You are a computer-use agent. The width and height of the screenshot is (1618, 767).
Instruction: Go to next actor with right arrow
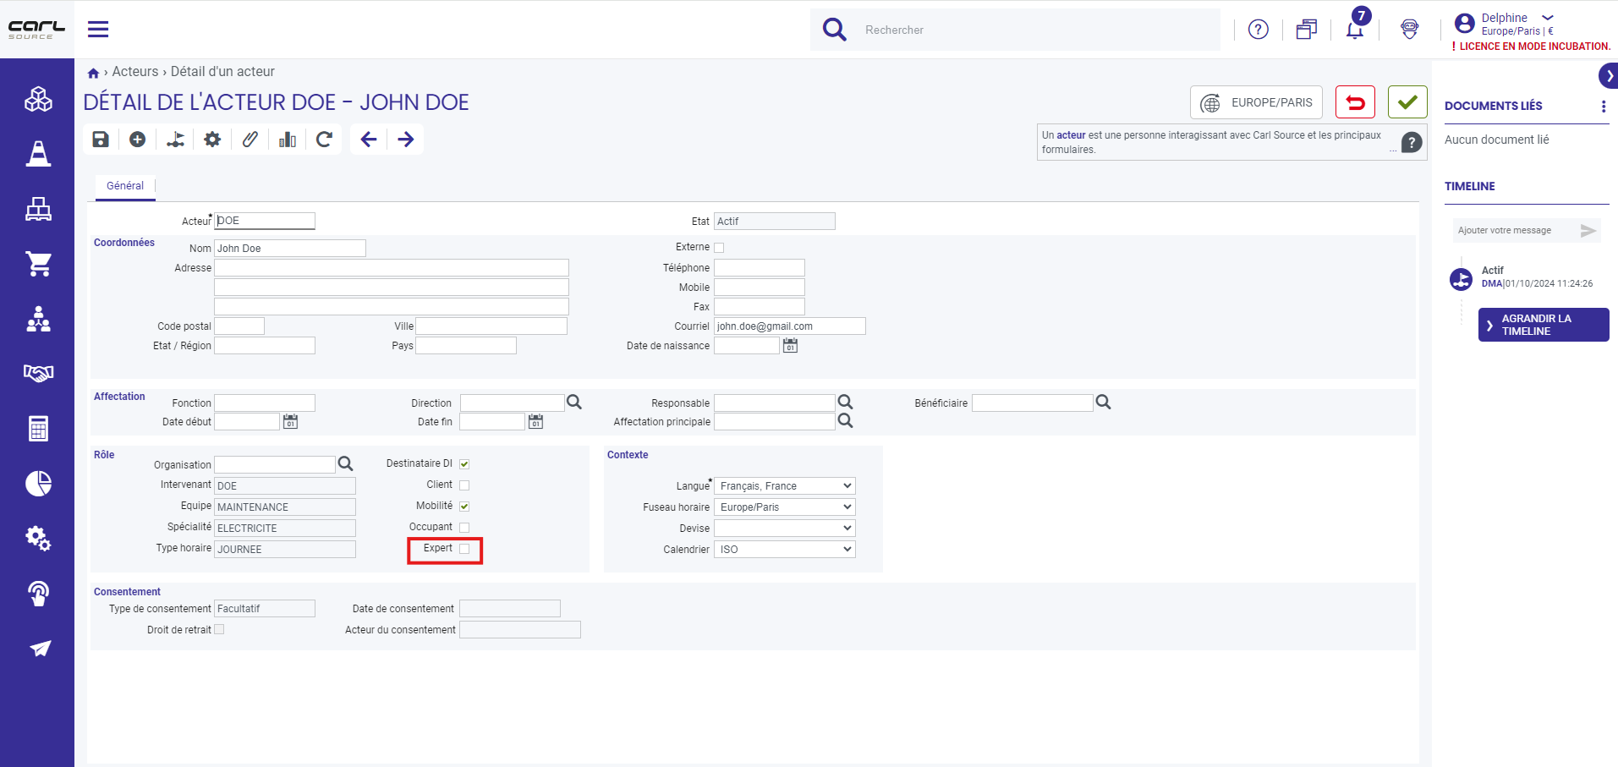point(406,140)
